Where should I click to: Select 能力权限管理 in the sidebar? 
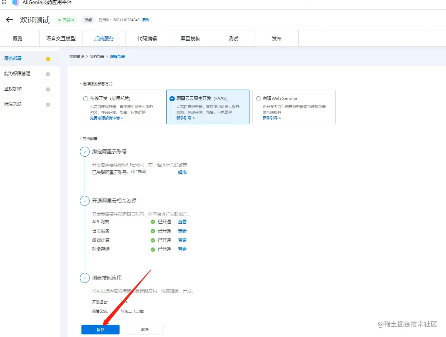(x=30, y=74)
